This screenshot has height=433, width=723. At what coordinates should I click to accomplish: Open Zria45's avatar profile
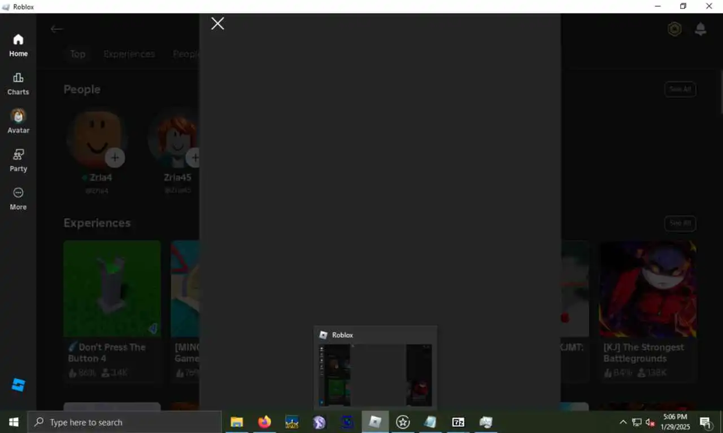(173, 138)
